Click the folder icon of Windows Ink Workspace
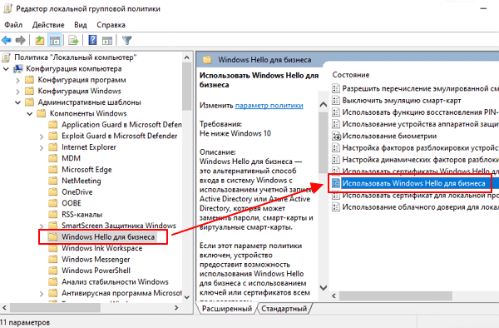The height and width of the screenshot is (328, 499). [53, 248]
